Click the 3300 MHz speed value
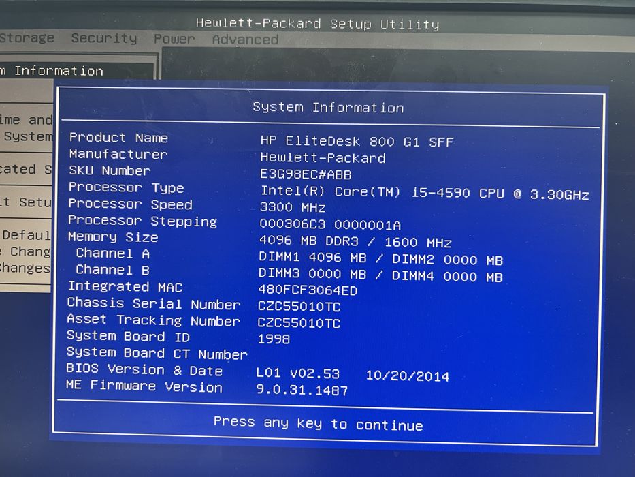This screenshot has height=477, width=635. pos(293,207)
